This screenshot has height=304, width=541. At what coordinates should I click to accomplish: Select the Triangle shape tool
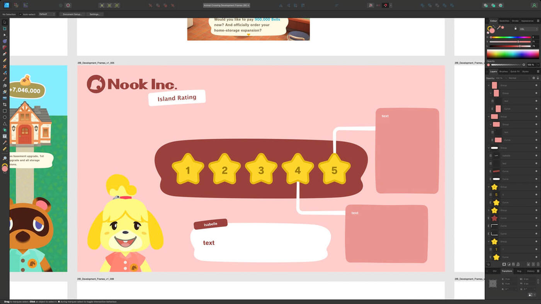pyautogui.click(x=5, y=123)
